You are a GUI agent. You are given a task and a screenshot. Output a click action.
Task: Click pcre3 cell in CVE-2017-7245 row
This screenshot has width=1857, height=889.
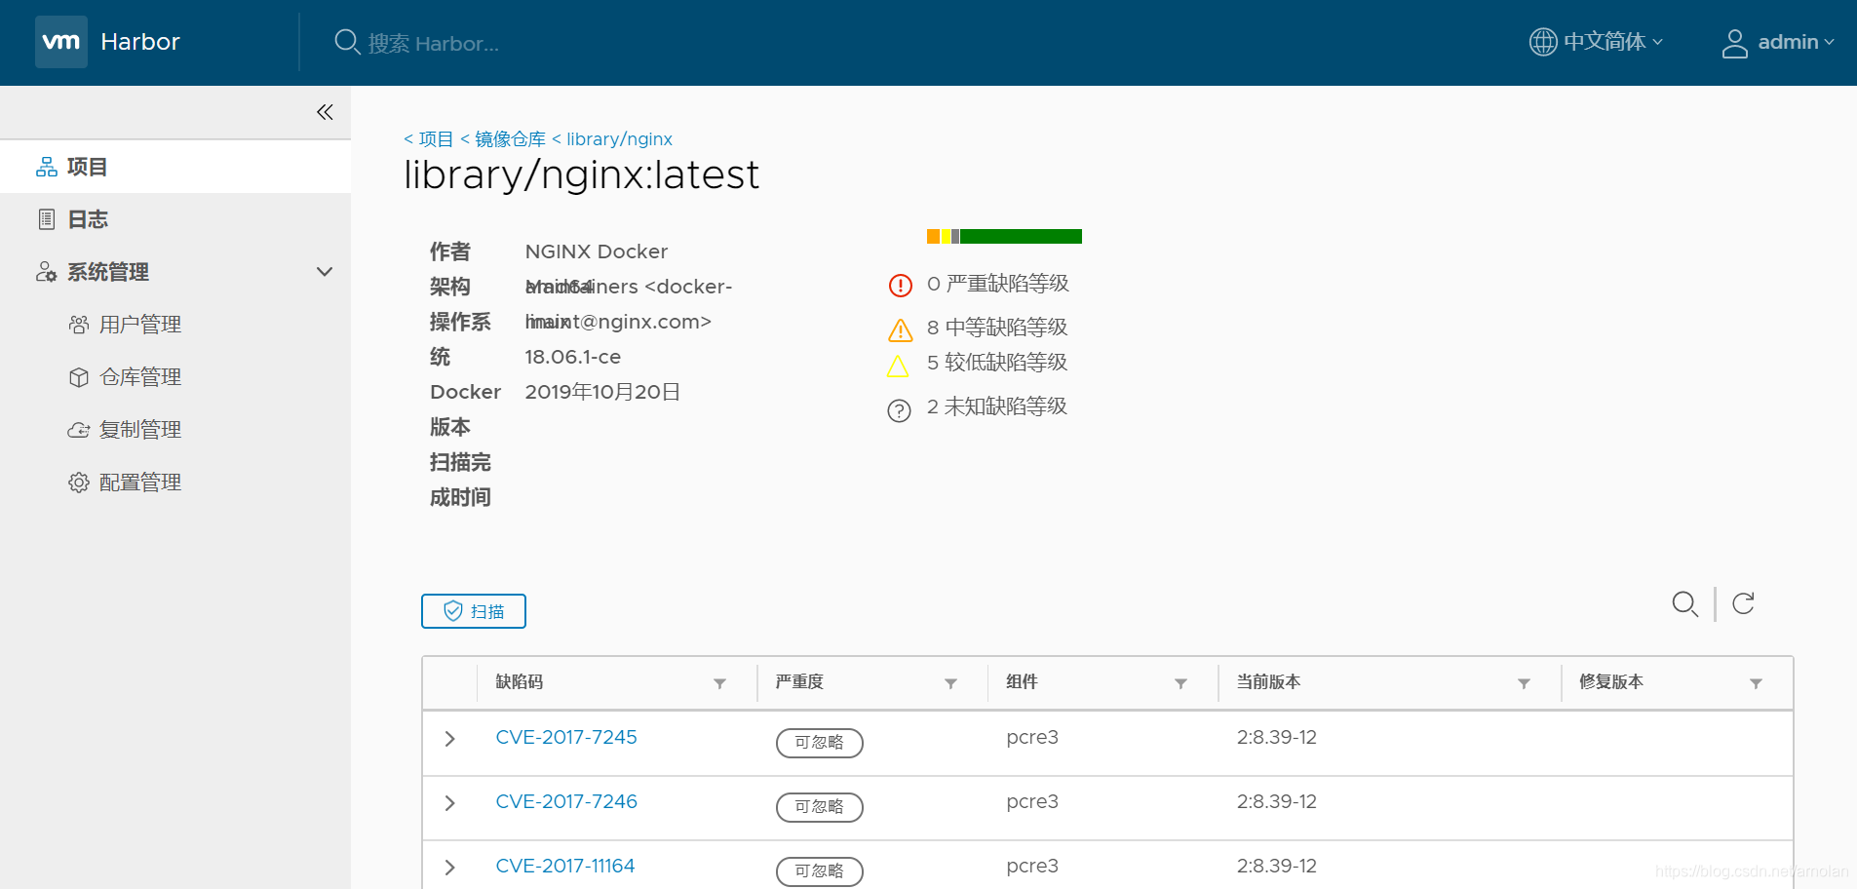click(x=1032, y=738)
